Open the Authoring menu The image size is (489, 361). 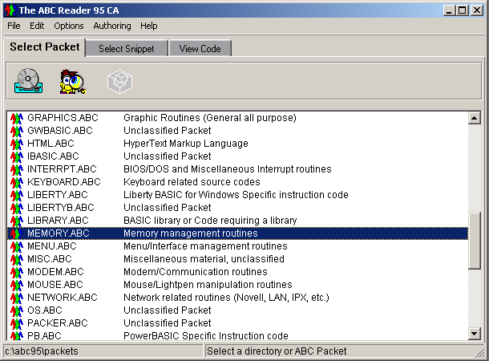click(111, 26)
